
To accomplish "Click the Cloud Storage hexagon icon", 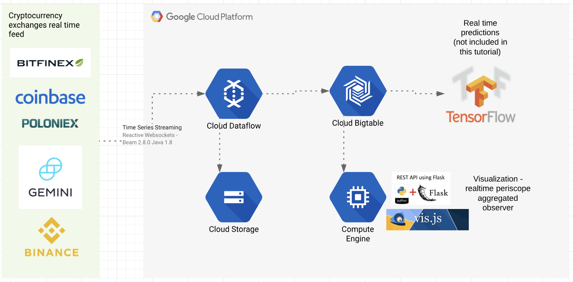I will pyautogui.click(x=234, y=197).
